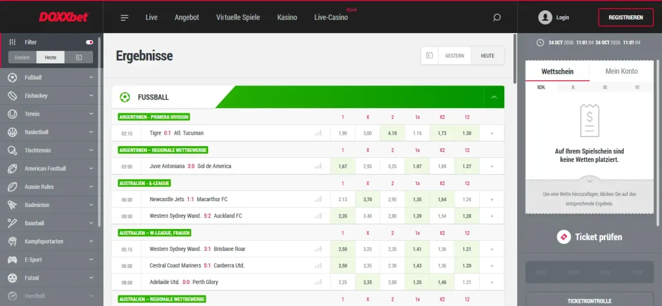Expand Fußball sidebar category chevron
The image size is (662, 306).
click(91, 78)
